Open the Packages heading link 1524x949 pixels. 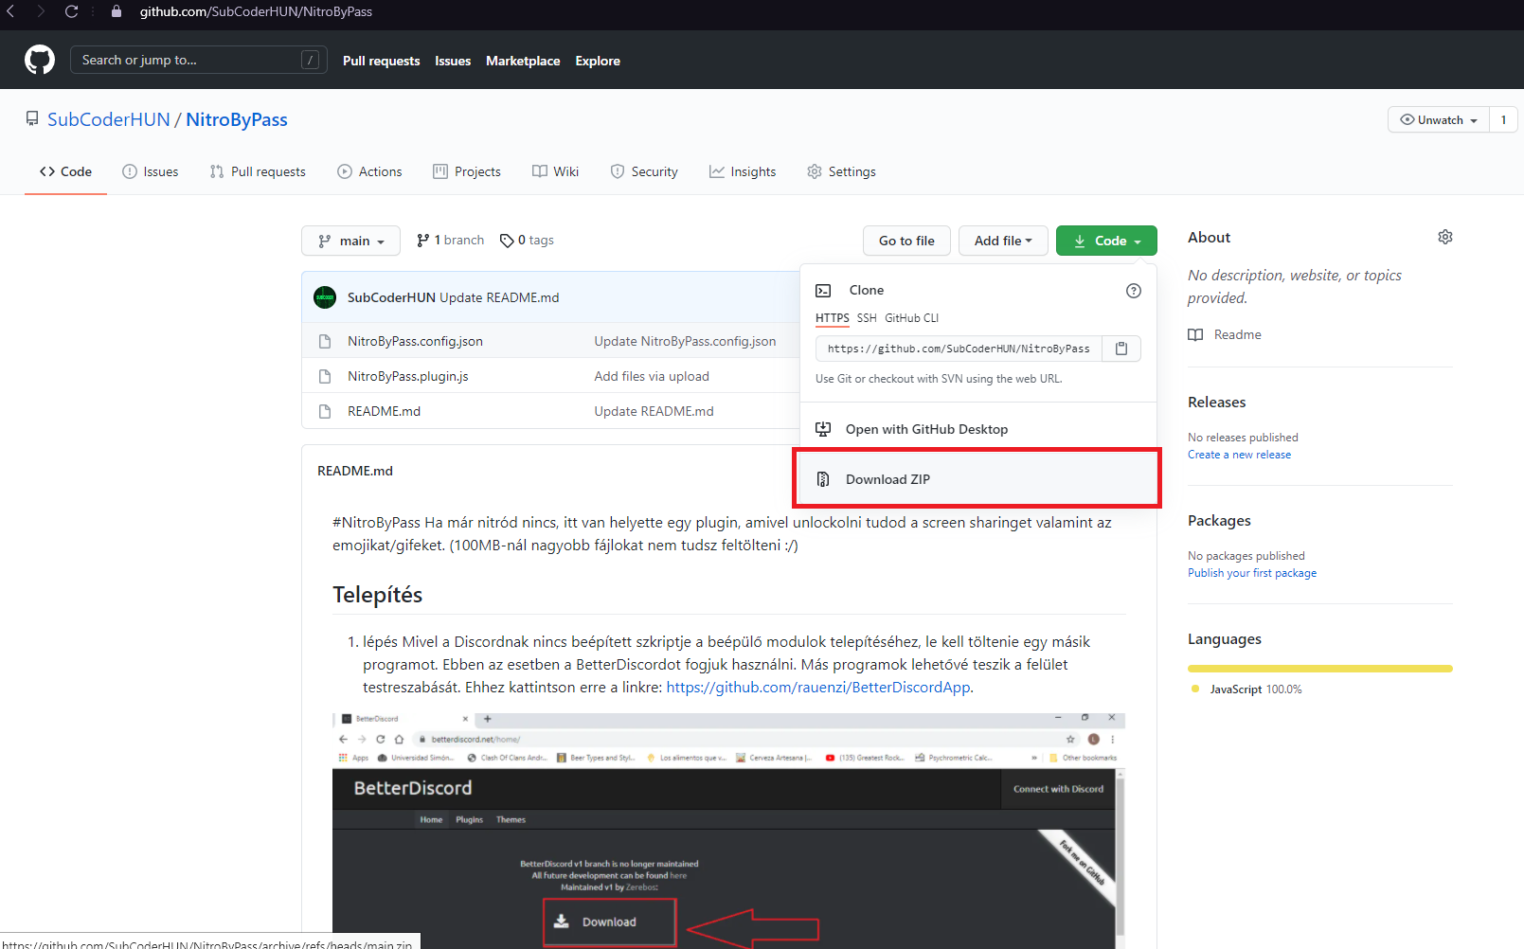pyautogui.click(x=1219, y=521)
